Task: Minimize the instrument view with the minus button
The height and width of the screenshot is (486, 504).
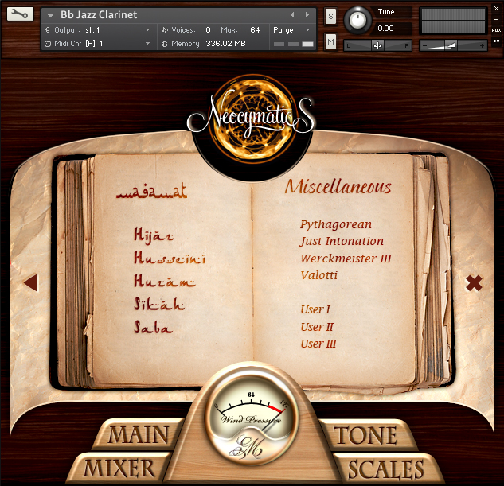Action: point(496,20)
